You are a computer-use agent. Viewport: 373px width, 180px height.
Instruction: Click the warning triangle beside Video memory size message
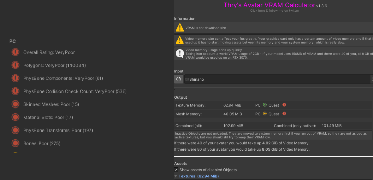[180, 40]
